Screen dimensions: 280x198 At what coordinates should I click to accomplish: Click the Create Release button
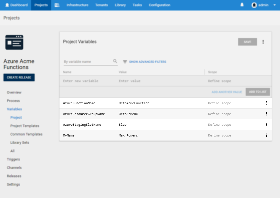pyautogui.click(x=19, y=77)
